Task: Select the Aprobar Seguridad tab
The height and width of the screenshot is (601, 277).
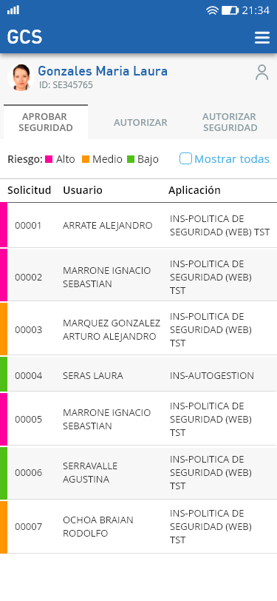Action: (x=46, y=122)
